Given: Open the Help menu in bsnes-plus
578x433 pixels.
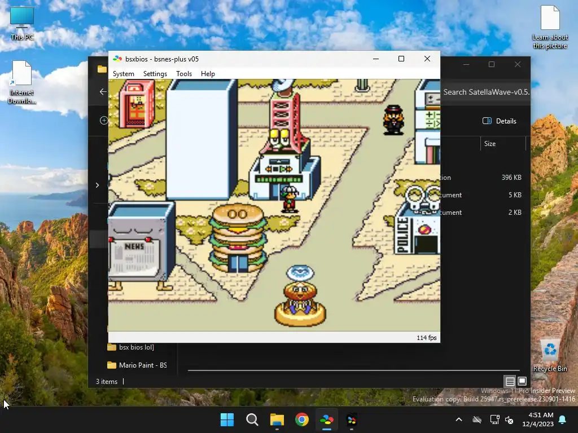Looking at the screenshot, I should (x=208, y=74).
